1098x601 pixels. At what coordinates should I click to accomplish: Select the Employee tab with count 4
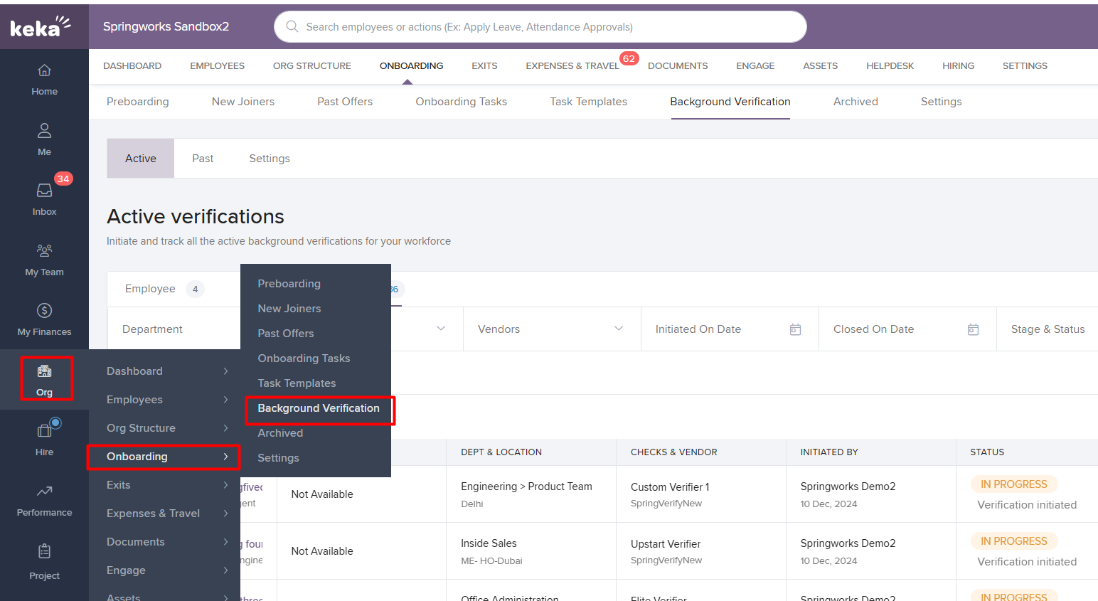coord(164,289)
